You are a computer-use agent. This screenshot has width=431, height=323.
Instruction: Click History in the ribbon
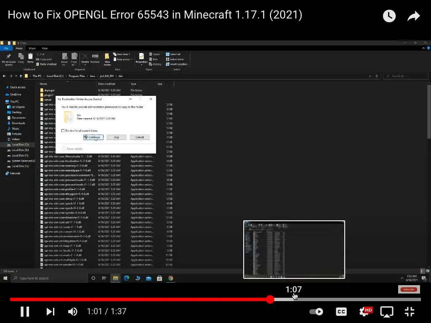click(x=155, y=64)
